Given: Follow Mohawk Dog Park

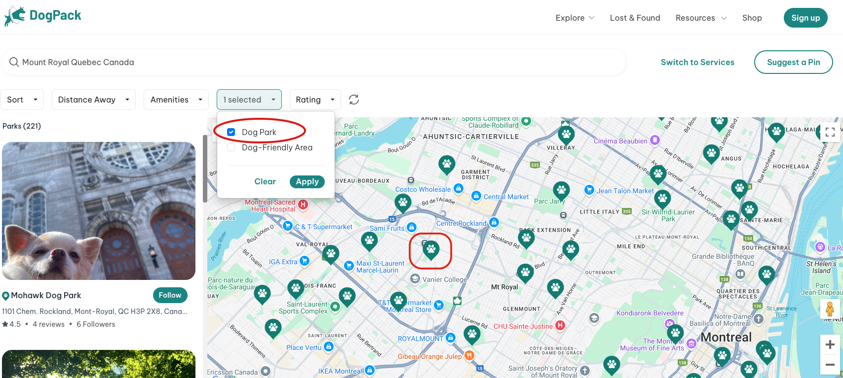Looking at the screenshot, I should (x=170, y=295).
